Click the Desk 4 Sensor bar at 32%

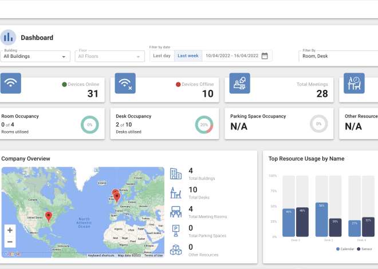tap(368, 227)
